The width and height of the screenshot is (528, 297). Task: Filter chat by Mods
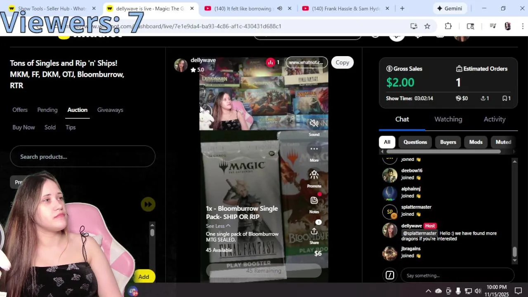click(x=476, y=142)
